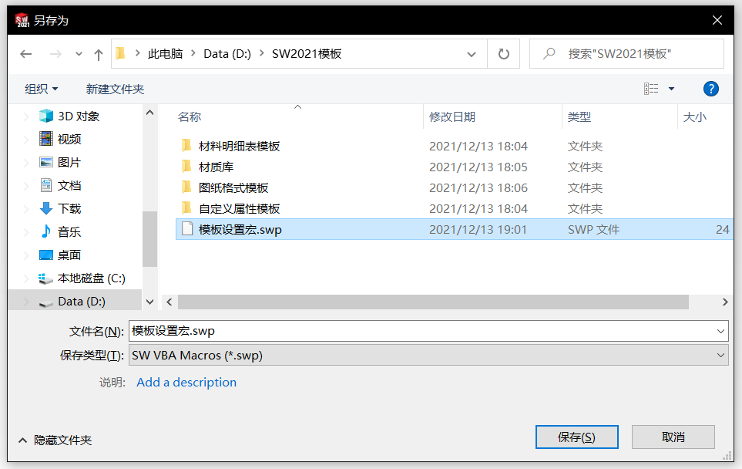Screen dimensions: 742x469
Task: Select 文档 in navigation pane
Action: tap(69, 185)
